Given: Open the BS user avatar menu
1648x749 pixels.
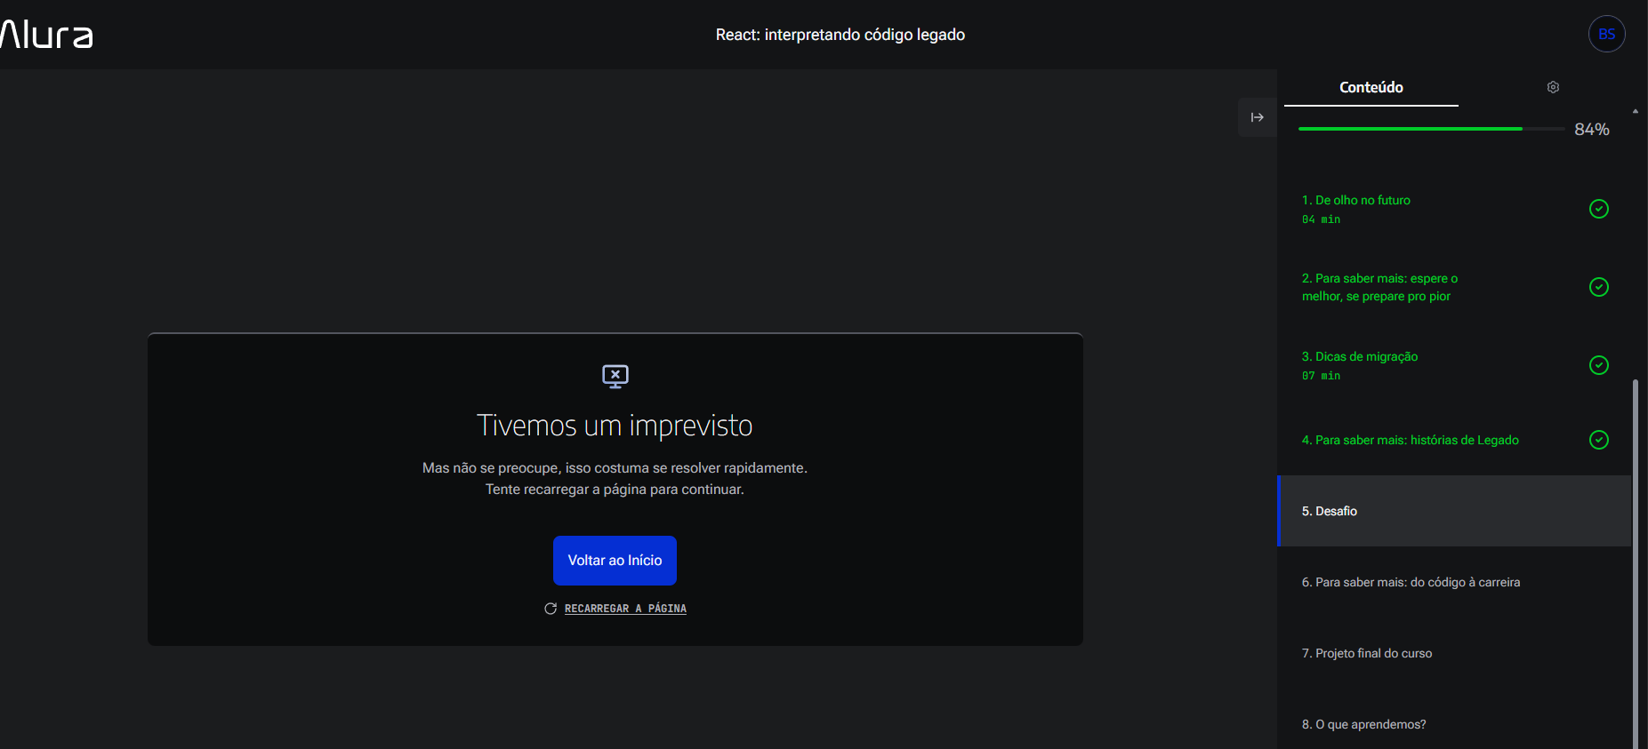Looking at the screenshot, I should (x=1606, y=35).
